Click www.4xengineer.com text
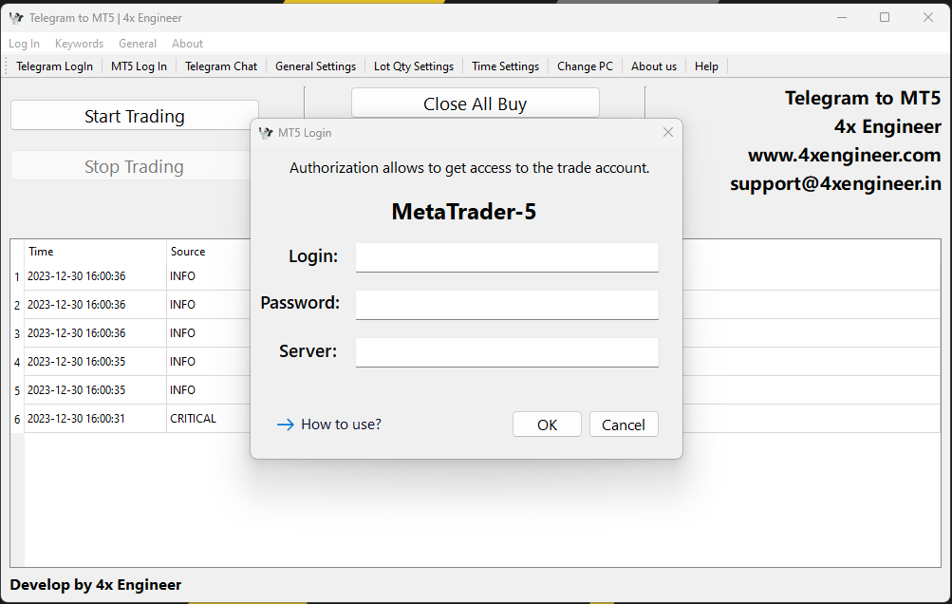952x604 pixels. pos(844,156)
